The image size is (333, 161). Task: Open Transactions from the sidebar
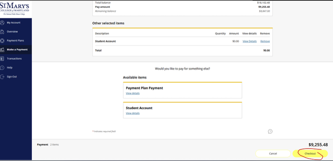point(14,58)
